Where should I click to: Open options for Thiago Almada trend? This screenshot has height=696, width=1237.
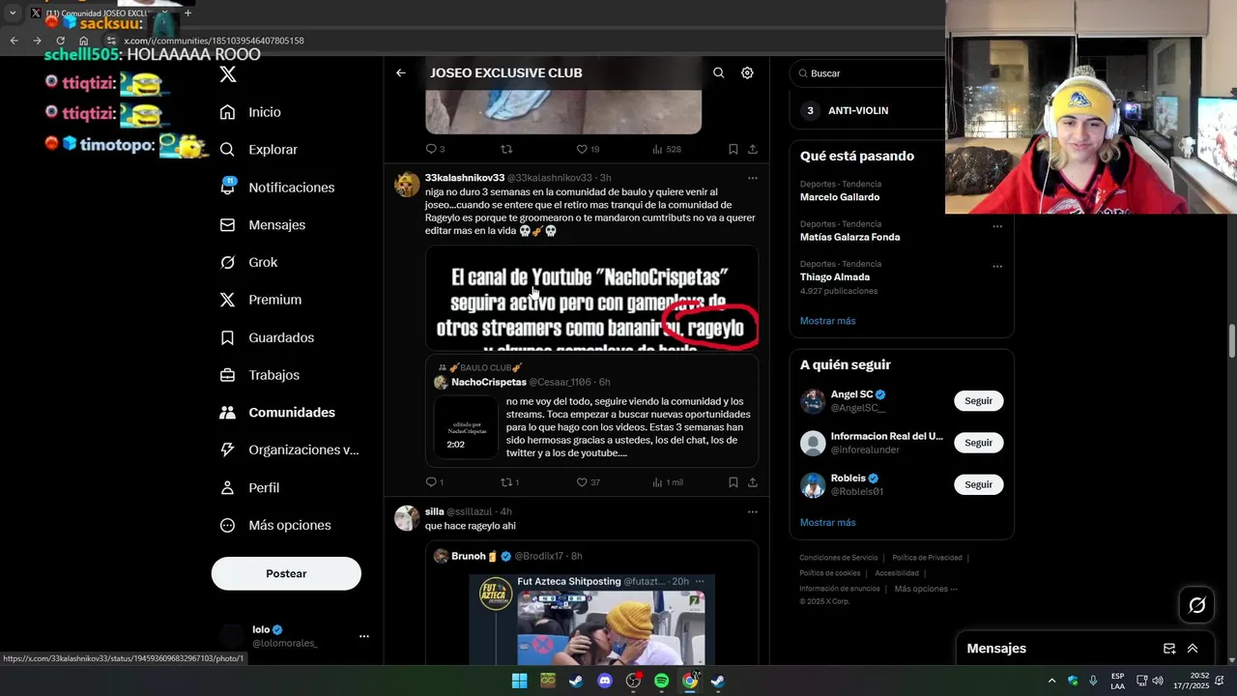click(997, 266)
